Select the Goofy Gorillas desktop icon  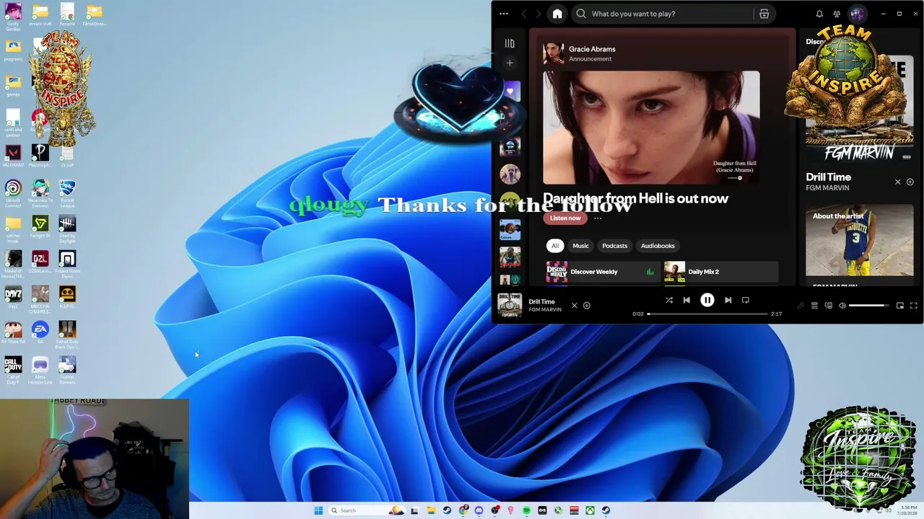pyautogui.click(x=13, y=17)
